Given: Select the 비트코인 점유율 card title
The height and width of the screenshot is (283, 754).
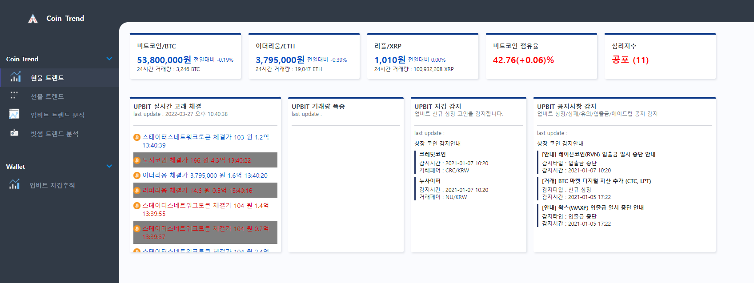Looking at the screenshot, I should (x=516, y=46).
